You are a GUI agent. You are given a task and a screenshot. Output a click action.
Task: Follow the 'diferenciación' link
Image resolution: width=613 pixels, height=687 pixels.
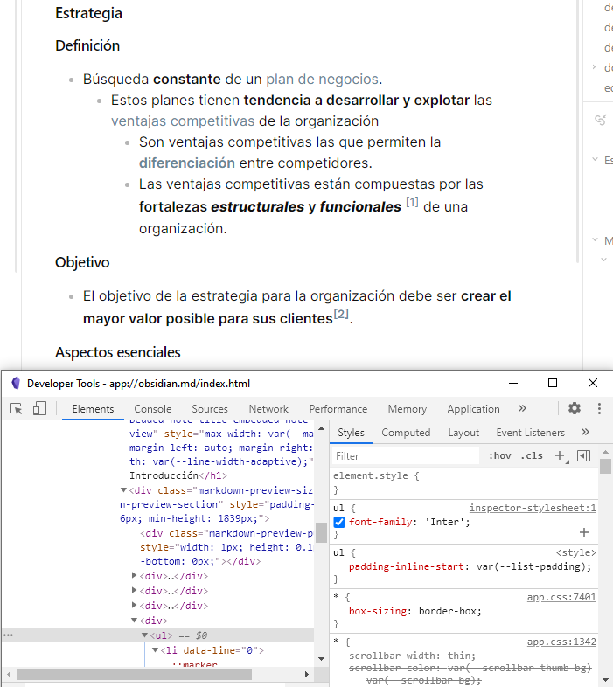[x=187, y=163]
